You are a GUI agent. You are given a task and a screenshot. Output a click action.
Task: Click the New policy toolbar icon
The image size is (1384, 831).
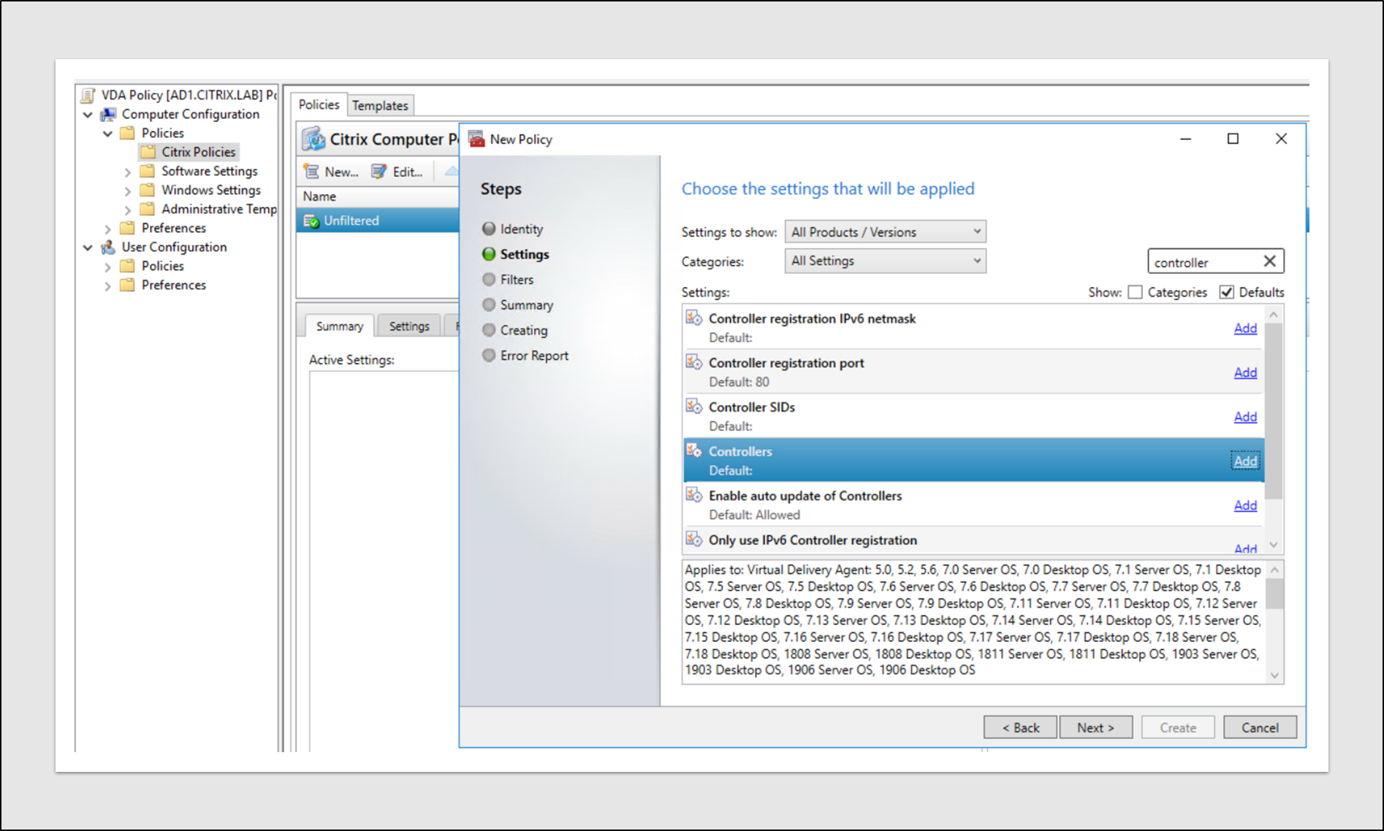point(312,172)
